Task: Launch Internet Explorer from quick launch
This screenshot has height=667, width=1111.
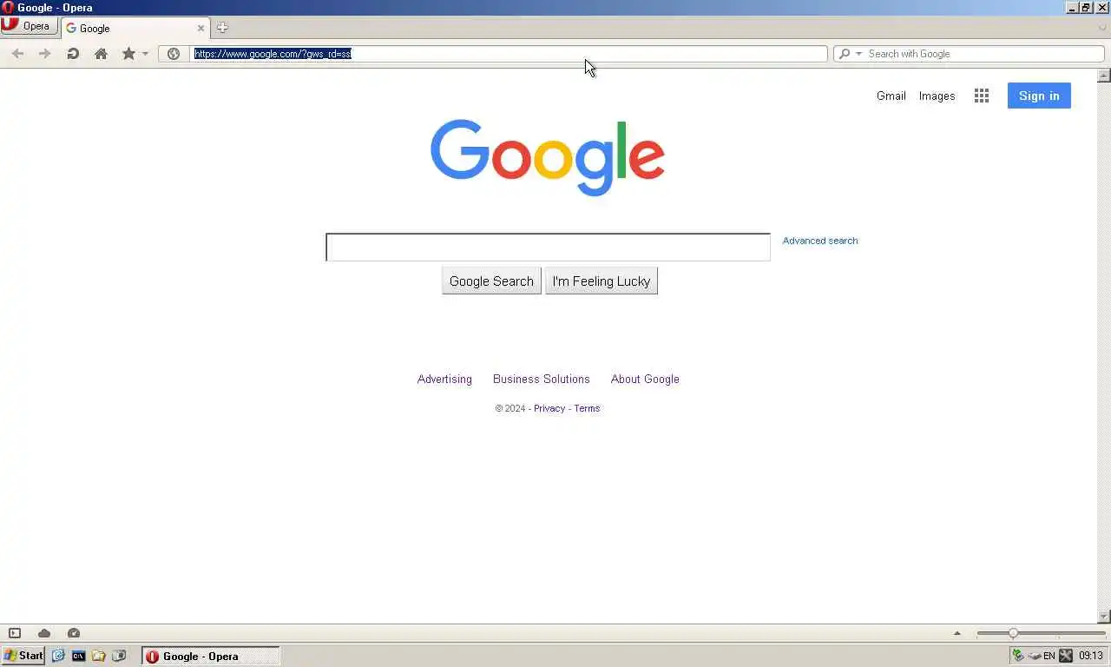Action: point(58,656)
